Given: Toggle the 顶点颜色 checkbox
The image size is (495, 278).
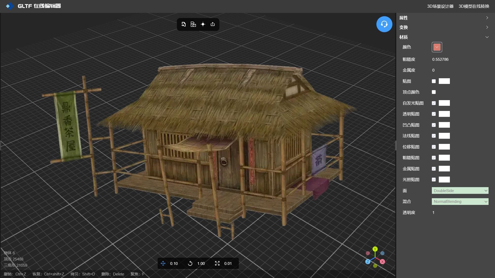Looking at the screenshot, I should 434,92.
